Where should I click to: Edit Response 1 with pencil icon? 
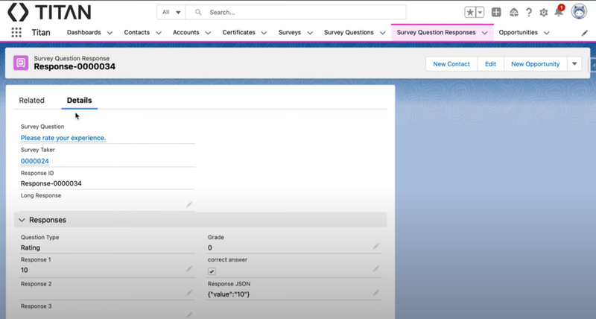(x=189, y=269)
